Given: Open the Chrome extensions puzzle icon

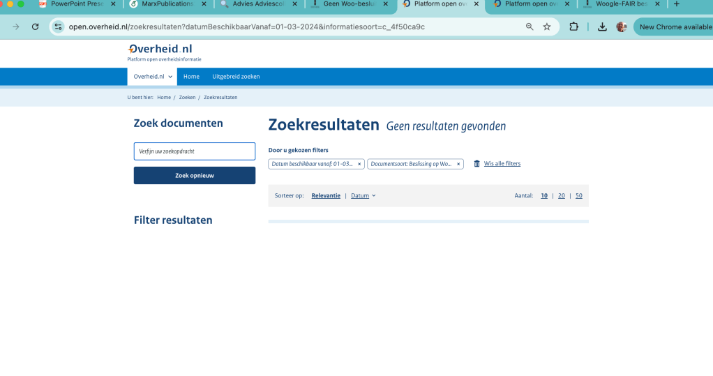Looking at the screenshot, I should coord(574,27).
